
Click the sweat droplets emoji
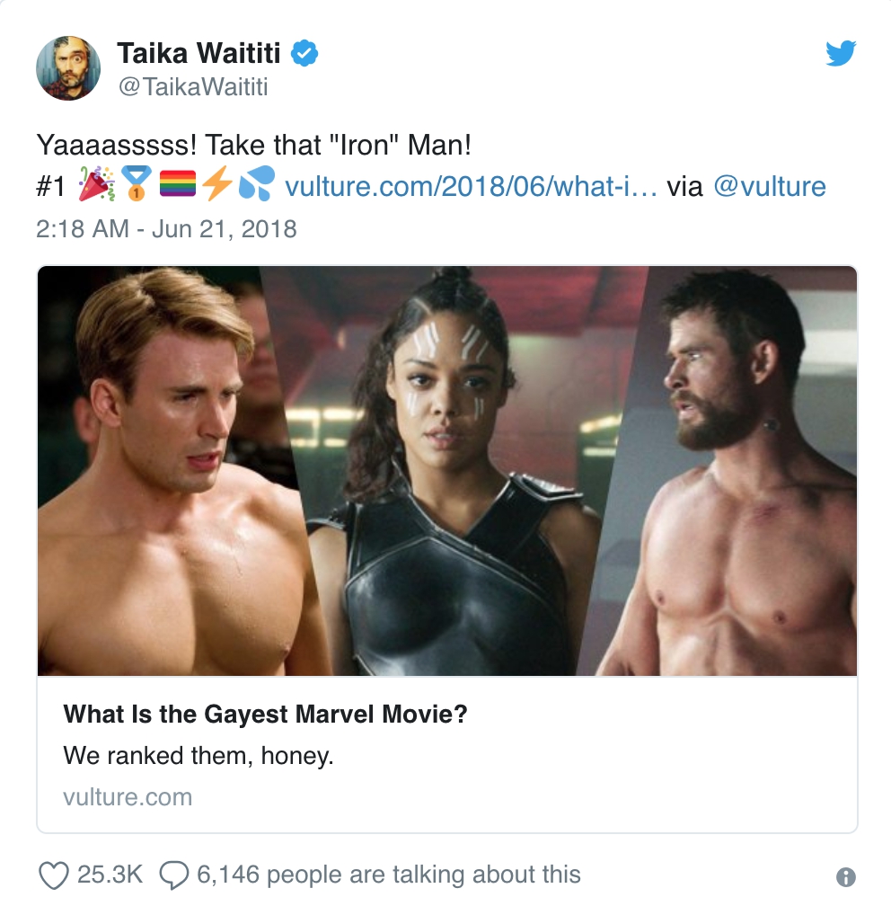[x=256, y=186]
